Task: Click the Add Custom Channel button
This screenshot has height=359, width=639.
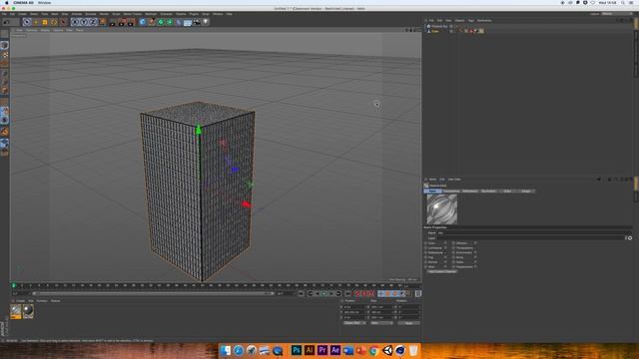Action: pyautogui.click(x=442, y=271)
